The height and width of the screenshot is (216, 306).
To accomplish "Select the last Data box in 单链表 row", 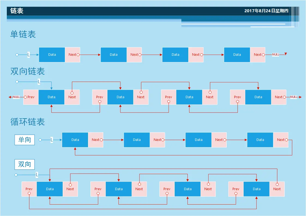I will click(x=237, y=55).
